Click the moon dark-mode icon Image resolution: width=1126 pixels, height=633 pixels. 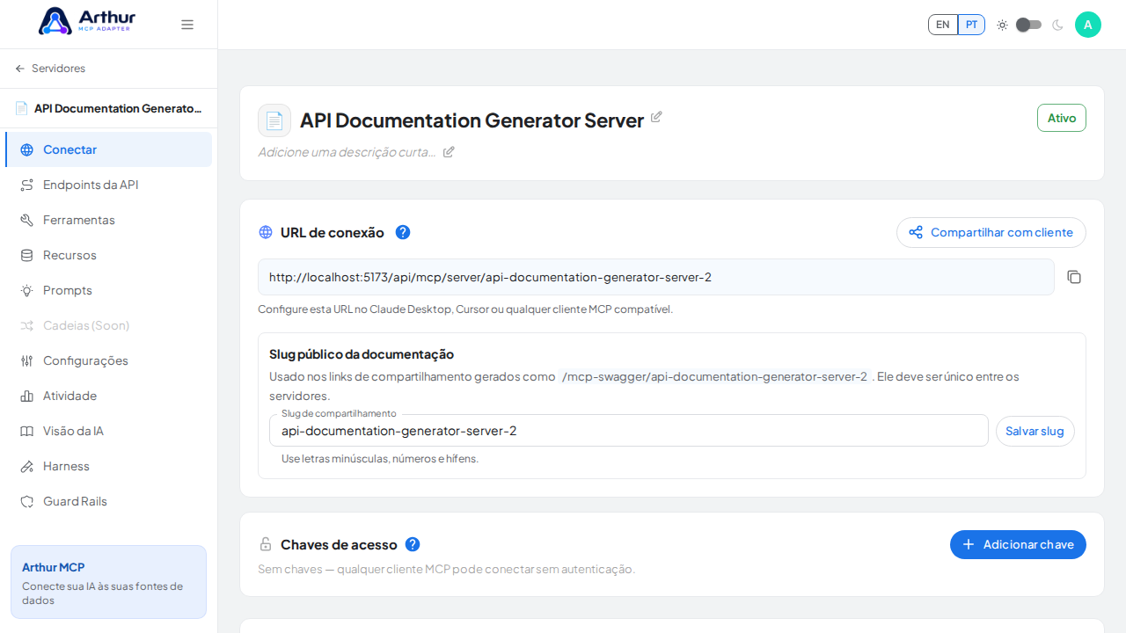click(1057, 25)
